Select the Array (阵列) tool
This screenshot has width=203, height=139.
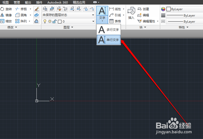point(21,21)
